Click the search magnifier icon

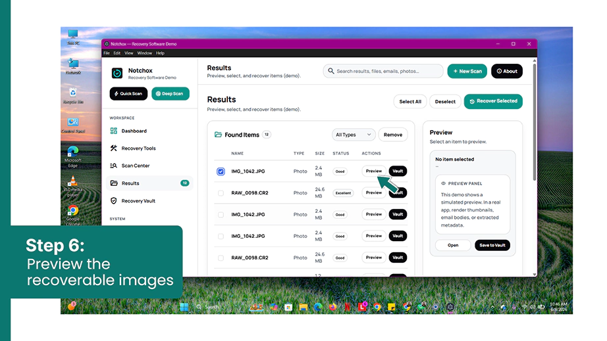tap(331, 71)
